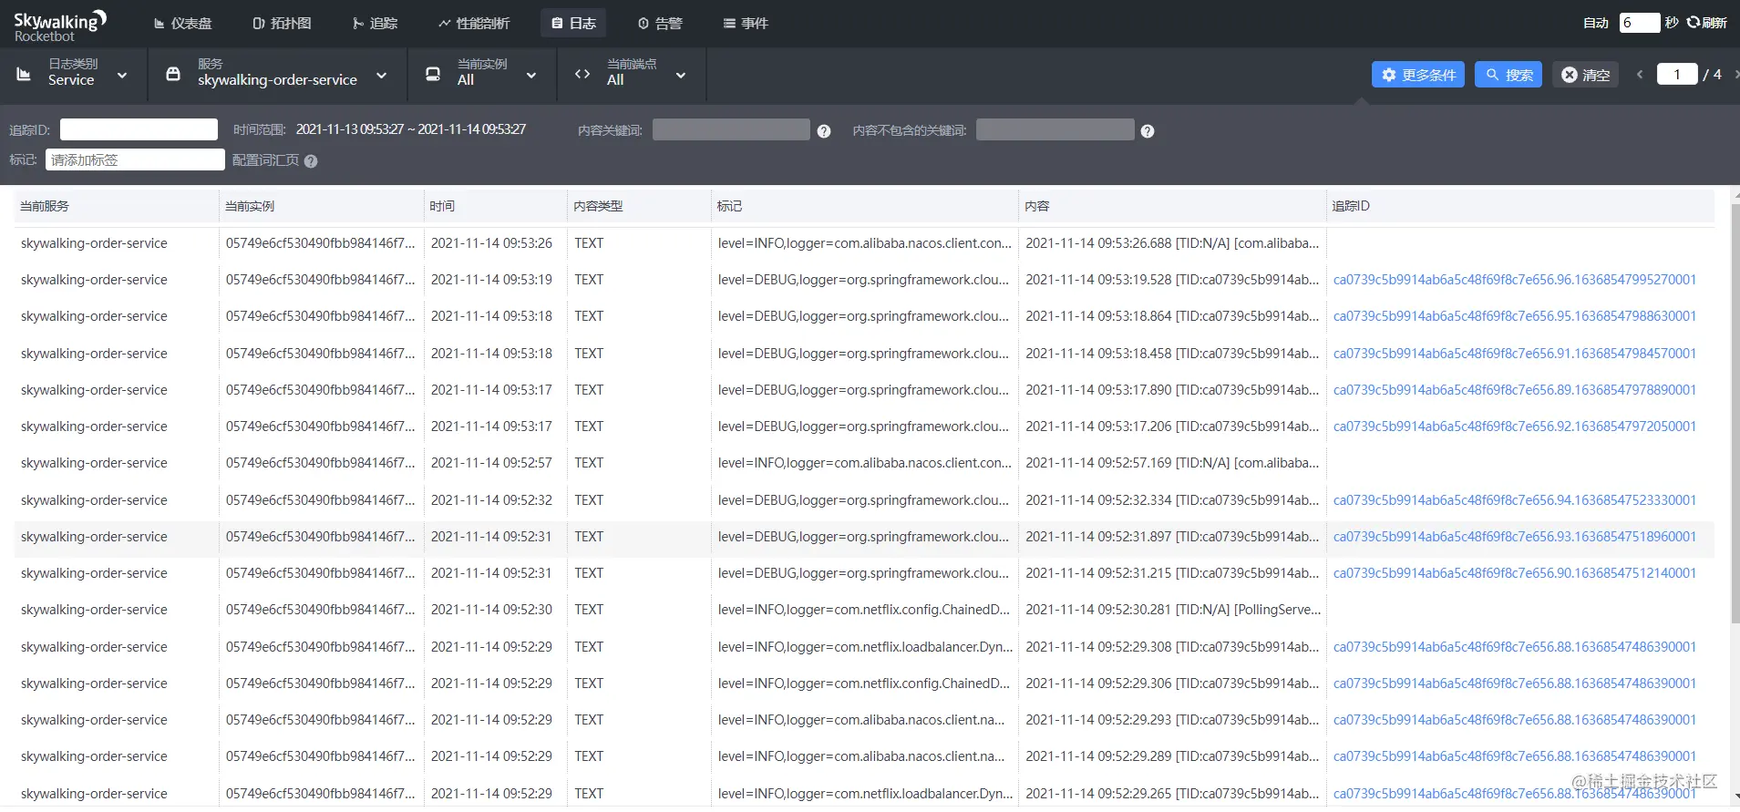1740x812 pixels.
Task: Click the 刷新 refresh icon button
Action: (x=1706, y=23)
